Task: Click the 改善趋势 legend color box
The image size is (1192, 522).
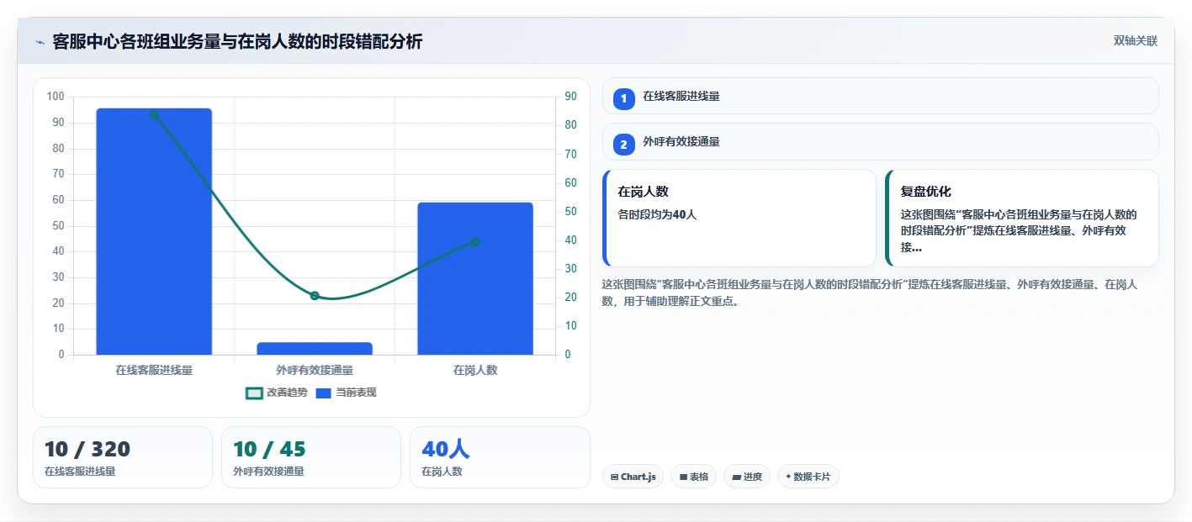Action: tap(254, 393)
